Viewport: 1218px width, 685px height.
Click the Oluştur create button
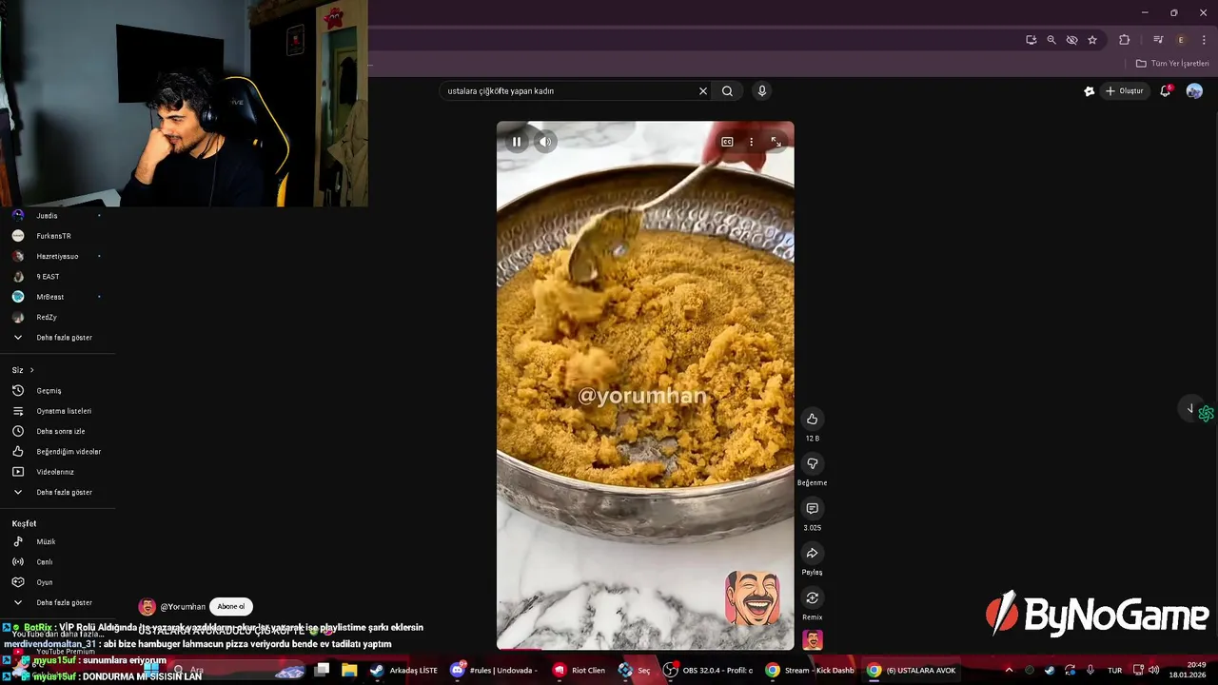[1124, 91]
